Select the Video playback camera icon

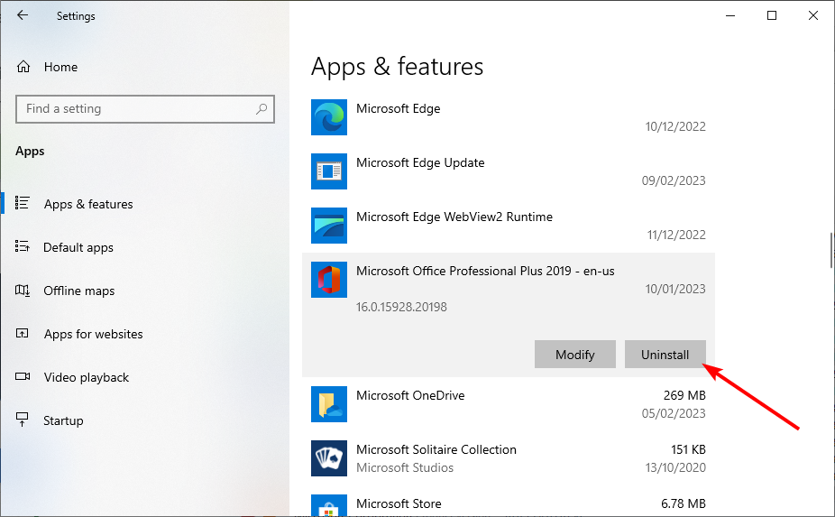[x=23, y=376]
